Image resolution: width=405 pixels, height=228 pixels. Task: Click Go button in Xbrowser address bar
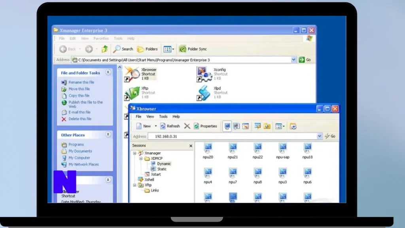coord(330,136)
